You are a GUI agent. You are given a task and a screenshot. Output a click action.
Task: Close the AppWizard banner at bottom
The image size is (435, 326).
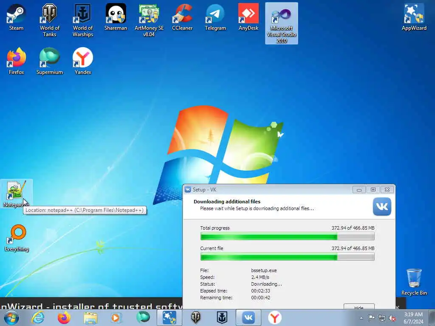[397, 307]
